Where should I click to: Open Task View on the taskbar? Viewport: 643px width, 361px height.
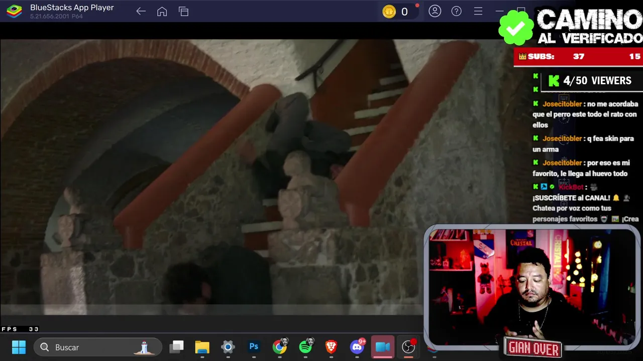coord(176,347)
